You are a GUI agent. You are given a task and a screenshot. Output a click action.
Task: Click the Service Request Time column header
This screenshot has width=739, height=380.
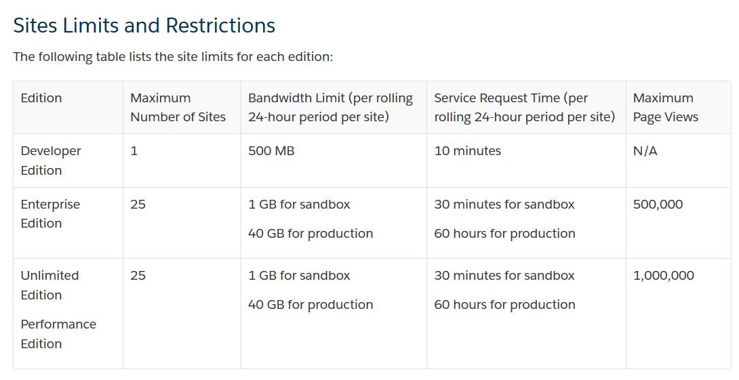524,108
